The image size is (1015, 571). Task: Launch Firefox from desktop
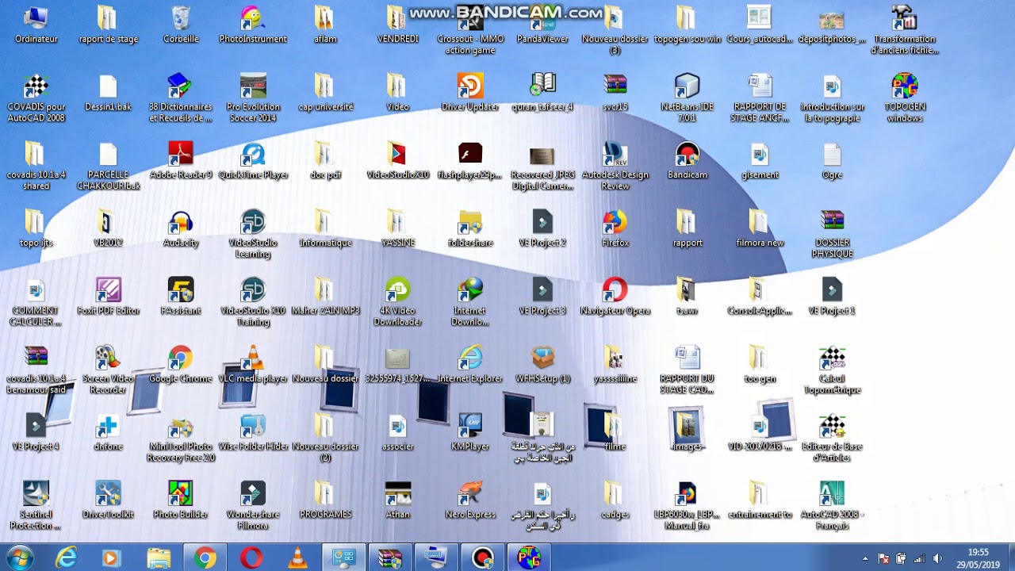(615, 228)
